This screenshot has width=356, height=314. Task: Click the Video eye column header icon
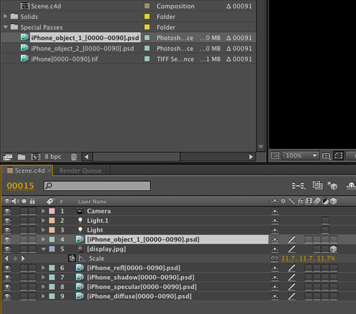[x=7, y=201]
